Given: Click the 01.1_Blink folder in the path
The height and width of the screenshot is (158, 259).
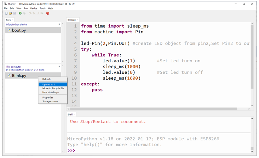Looking at the screenshot, I should 39,70.
